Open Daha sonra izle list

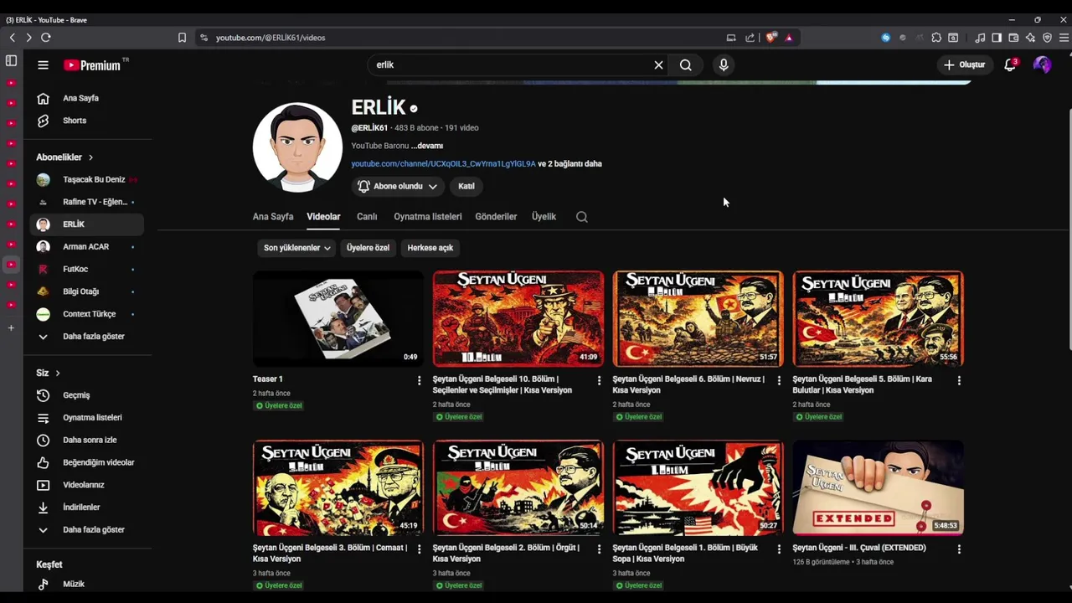[x=87, y=440]
